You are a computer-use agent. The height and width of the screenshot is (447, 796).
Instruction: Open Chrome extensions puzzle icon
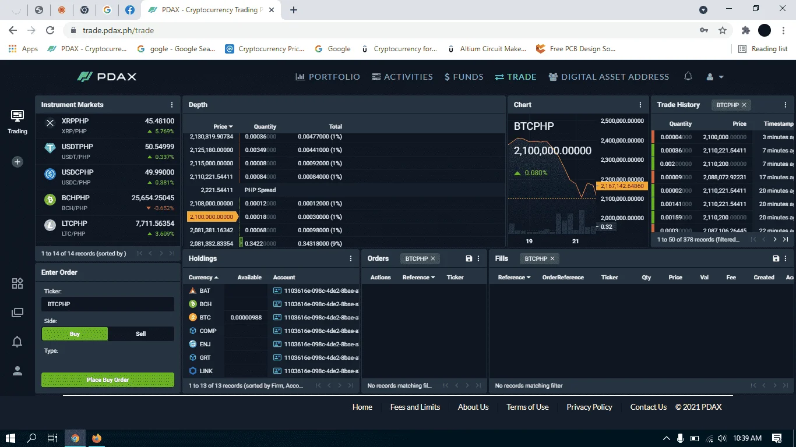(745, 30)
